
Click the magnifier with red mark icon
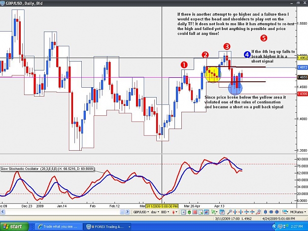point(259,212)
